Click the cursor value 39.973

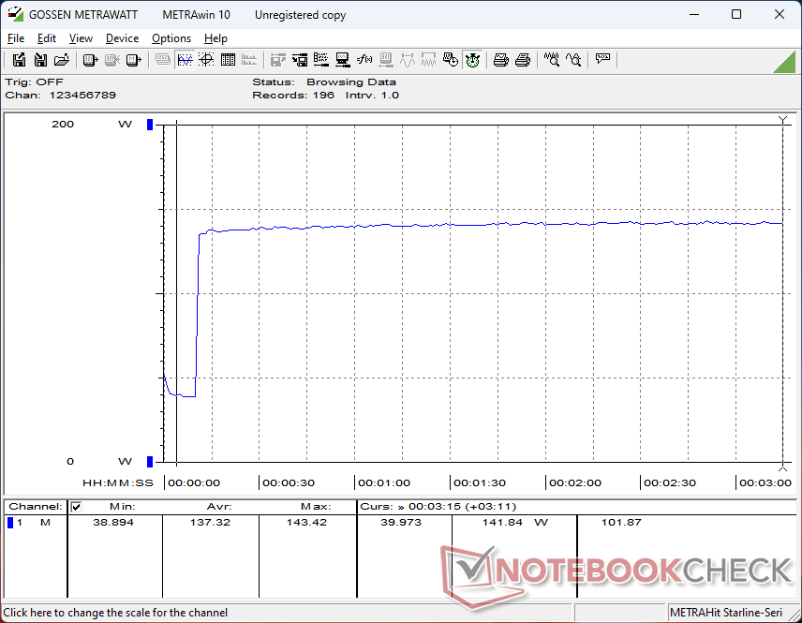point(401,522)
